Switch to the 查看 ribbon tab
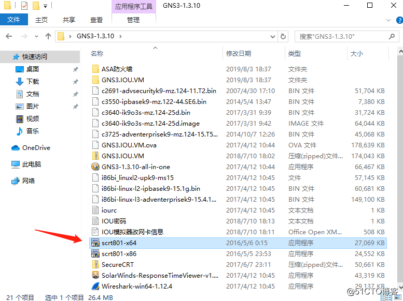This screenshot has height=301, width=403. tap(96, 20)
